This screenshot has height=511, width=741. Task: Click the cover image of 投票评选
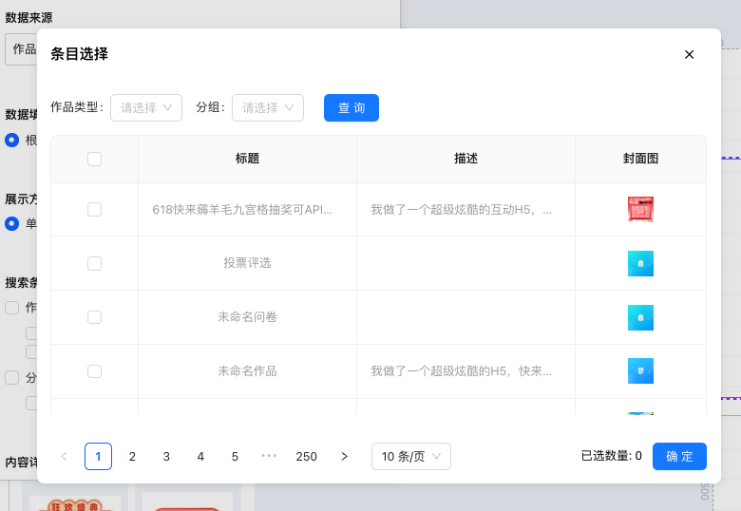tap(640, 263)
